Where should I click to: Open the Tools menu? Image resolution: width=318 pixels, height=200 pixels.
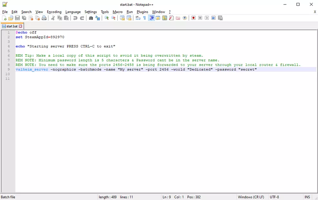105,12
